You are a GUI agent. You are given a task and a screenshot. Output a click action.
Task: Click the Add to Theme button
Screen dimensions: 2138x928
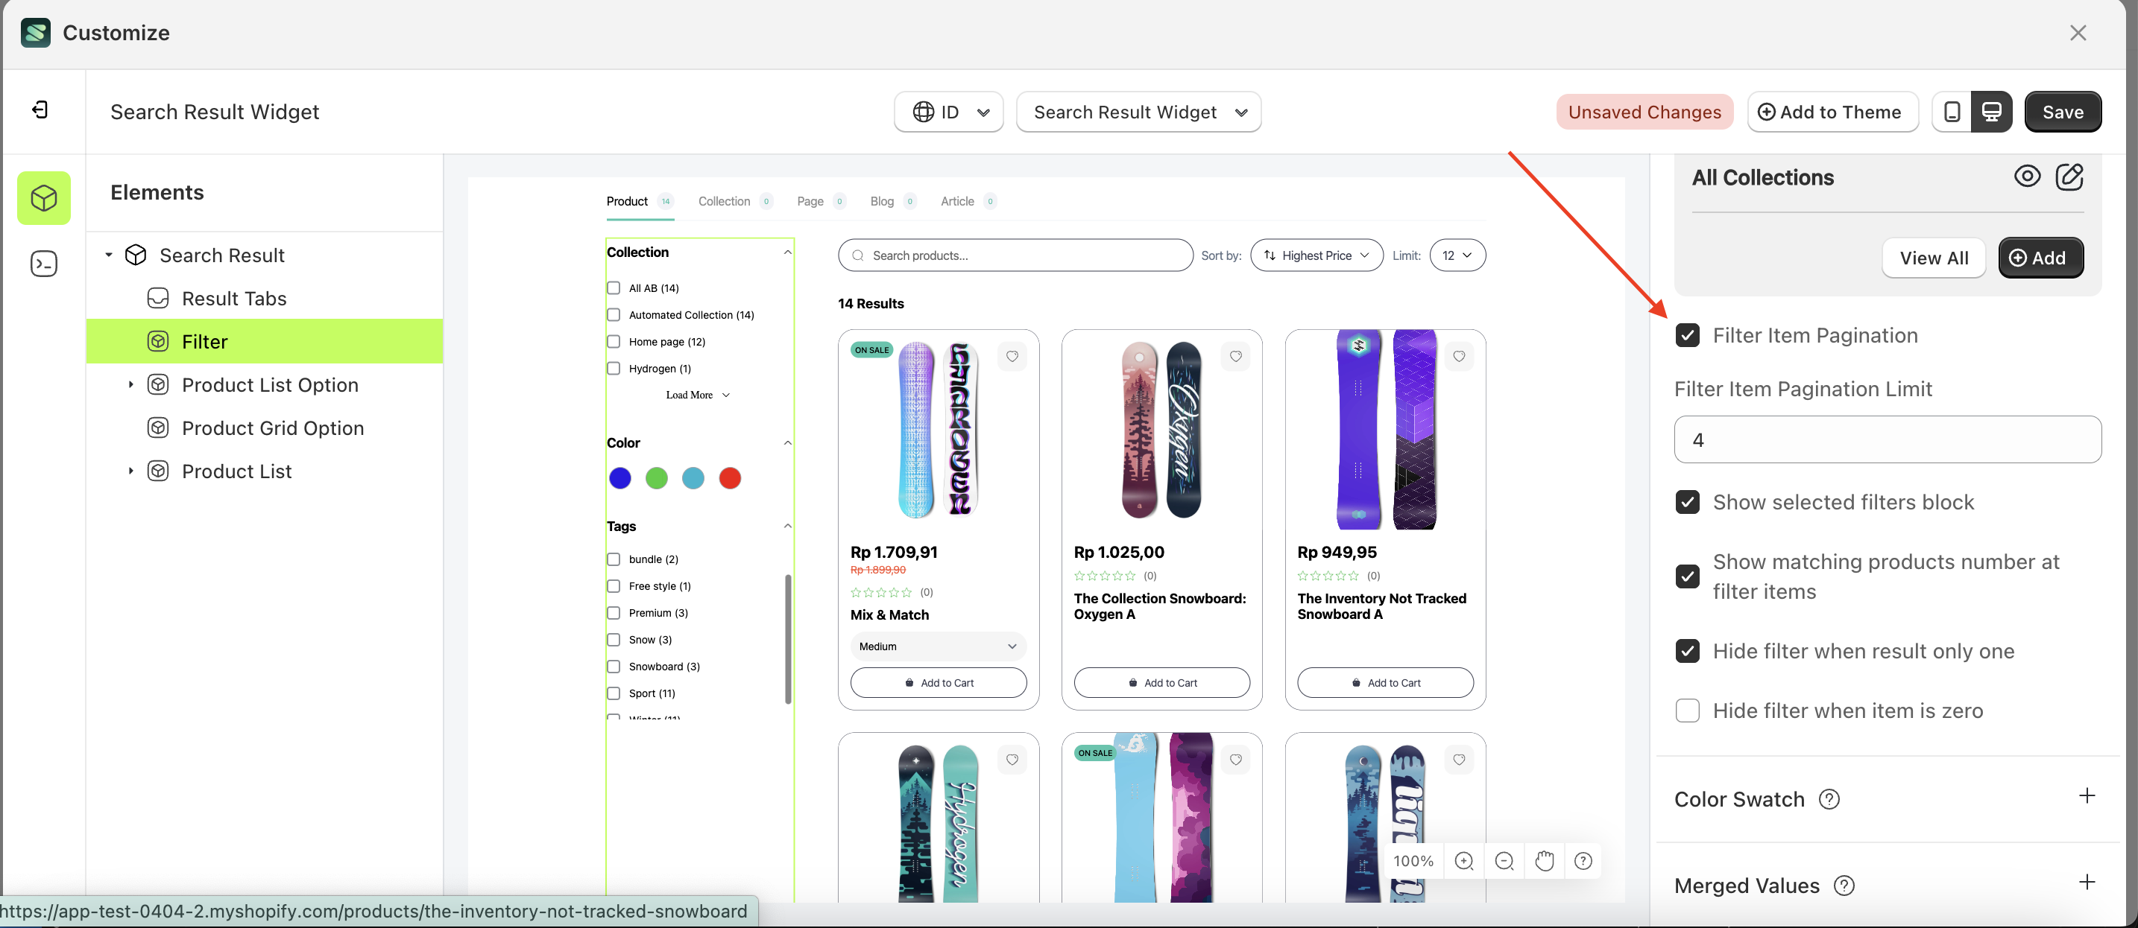(x=1832, y=111)
